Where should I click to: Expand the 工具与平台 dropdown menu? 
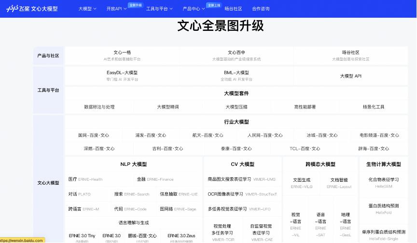coord(159,9)
